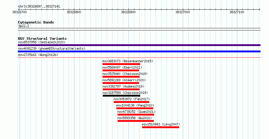The width and height of the screenshot is (269, 139).
Task: Click the red bar under nsv5892269
Action: 121,83
